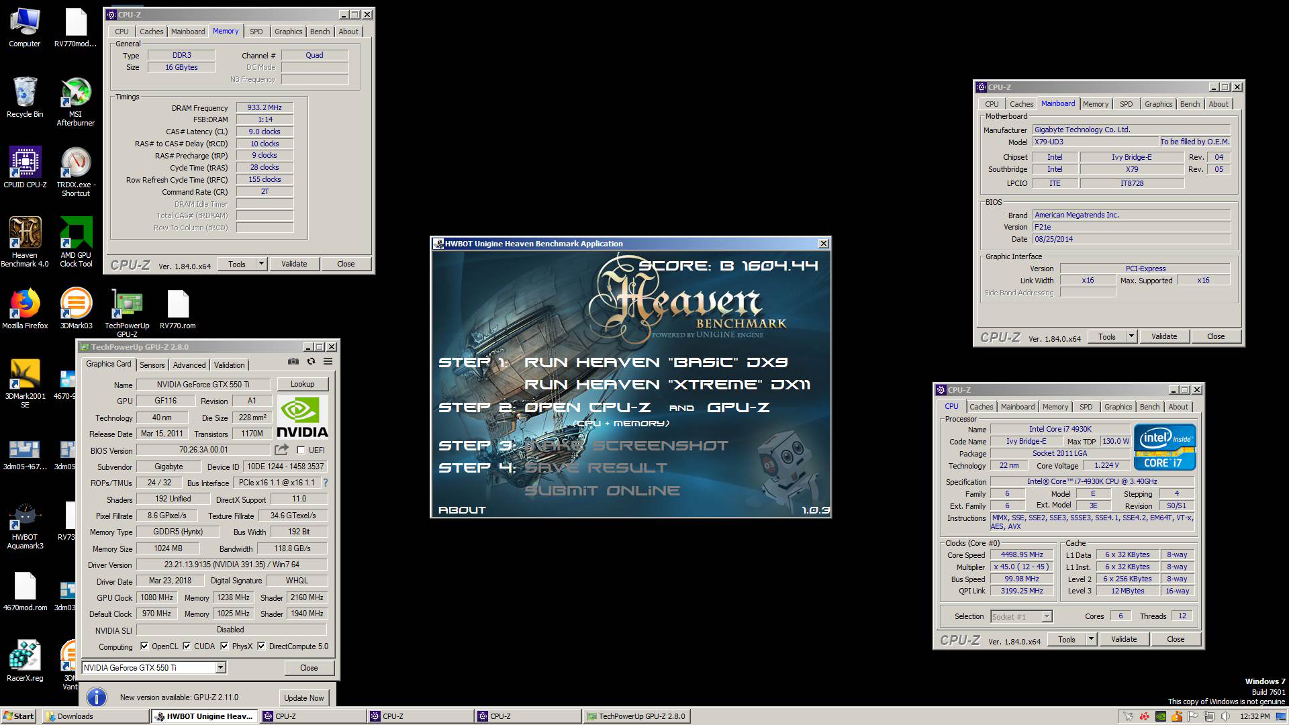
Task: Launch CPUID CPU-Z desktop shortcut
Action: click(25, 168)
